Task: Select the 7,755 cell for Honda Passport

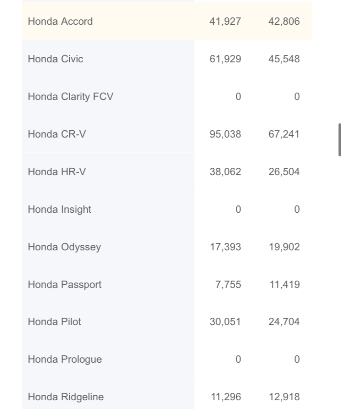Action: pos(228,285)
